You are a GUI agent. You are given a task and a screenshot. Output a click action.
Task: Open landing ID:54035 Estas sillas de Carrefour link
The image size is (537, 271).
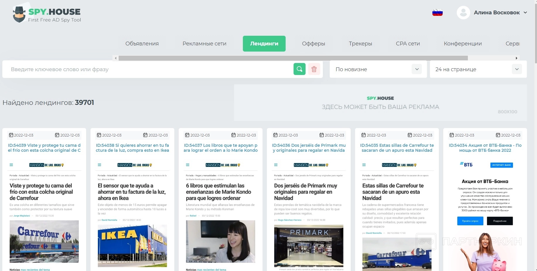397,148
